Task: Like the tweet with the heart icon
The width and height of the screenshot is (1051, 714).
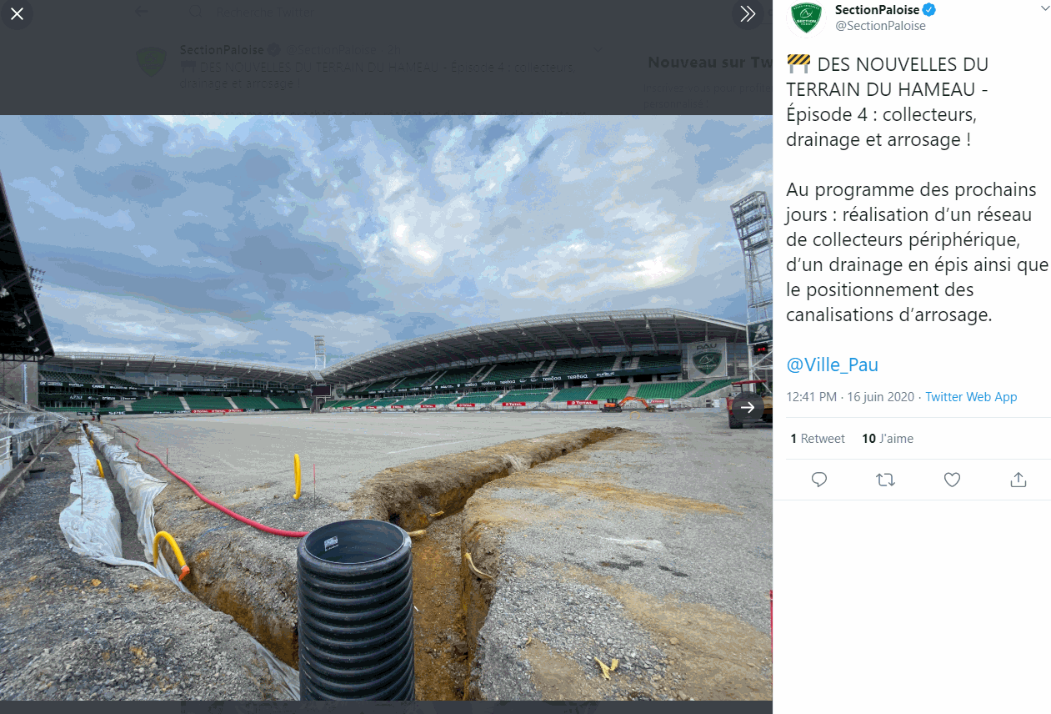Action: click(952, 480)
